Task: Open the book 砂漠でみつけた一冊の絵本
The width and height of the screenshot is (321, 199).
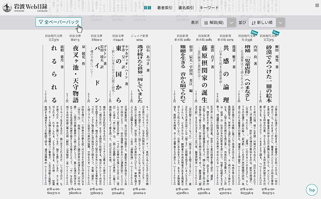Action: point(269,74)
